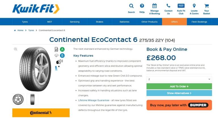This screenshot has width=218, height=125.
Task: Follow the Lifetime Mileage Guarantee link
Action: [x=94, y=100]
